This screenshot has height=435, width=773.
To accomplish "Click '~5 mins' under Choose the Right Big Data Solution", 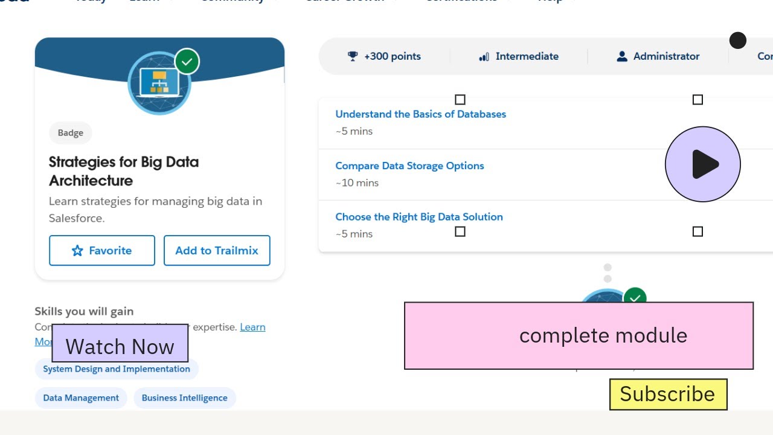I will click(x=354, y=234).
